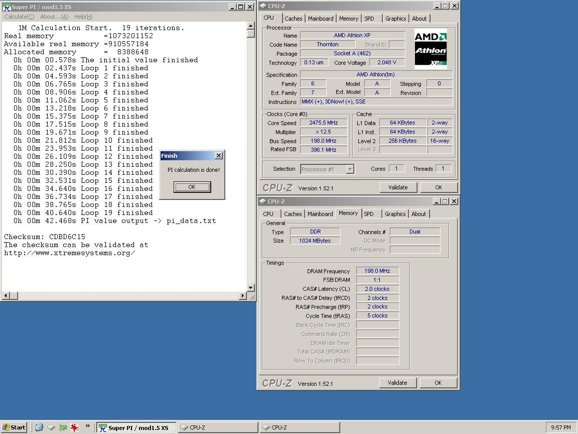Viewport: 578px width, 434px height.
Task: Click OK in the bottom CPU-Z window
Action: click(x=439, y=383)
